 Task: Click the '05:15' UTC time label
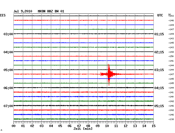[159, 106]
